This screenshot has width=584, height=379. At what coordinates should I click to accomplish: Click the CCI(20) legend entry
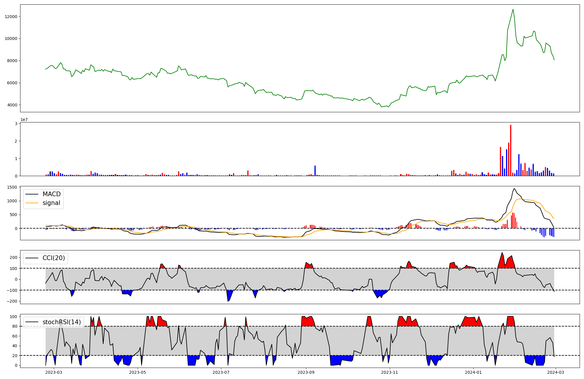coord(54,258)
